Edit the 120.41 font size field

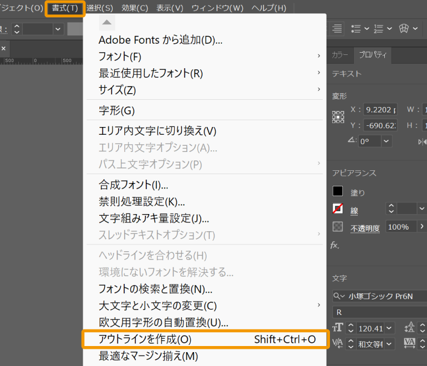tap(370, 328)
